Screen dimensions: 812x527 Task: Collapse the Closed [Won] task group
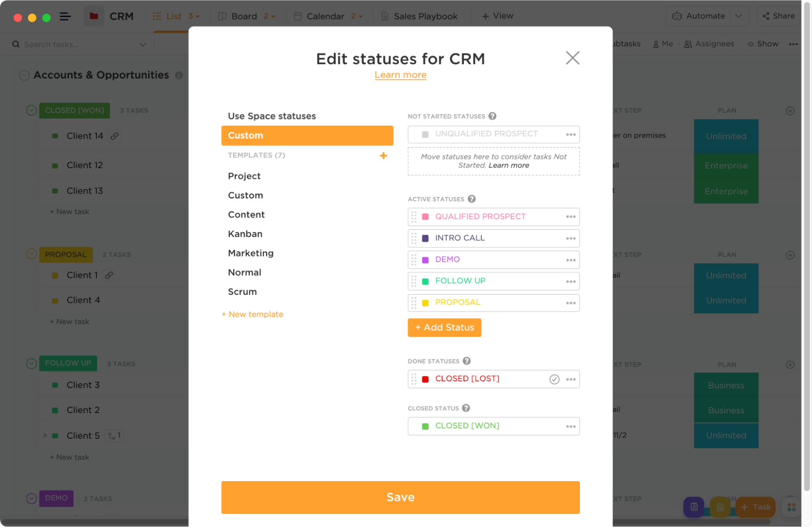[31, 110]
